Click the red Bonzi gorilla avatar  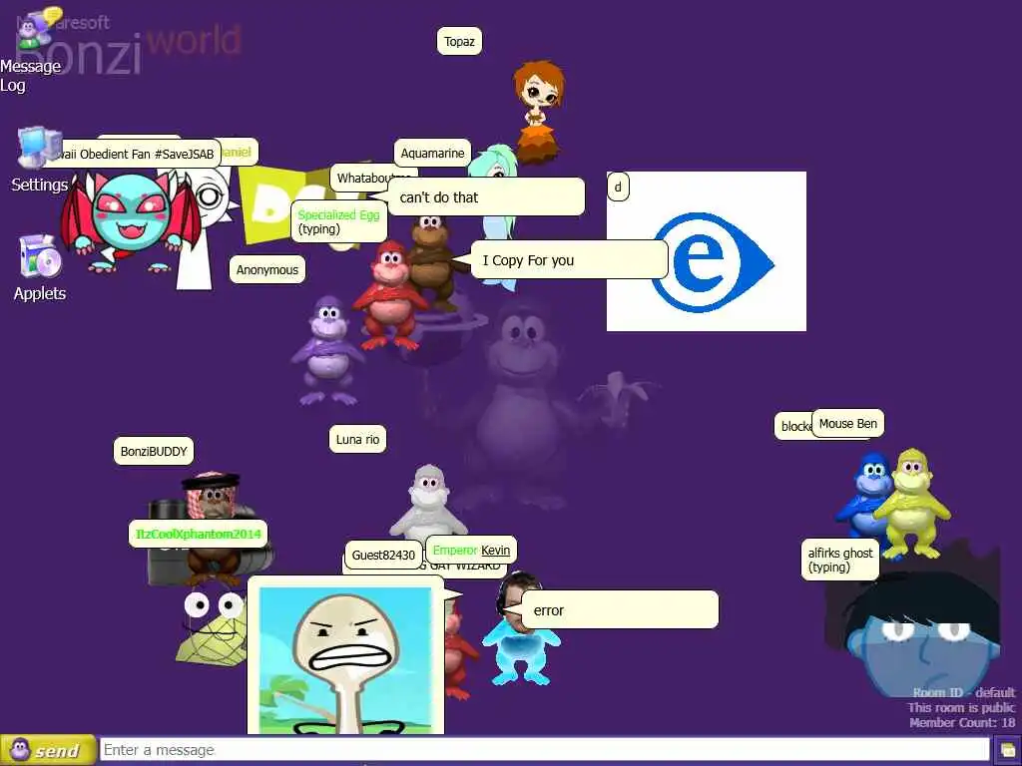(x=388, y=296)
